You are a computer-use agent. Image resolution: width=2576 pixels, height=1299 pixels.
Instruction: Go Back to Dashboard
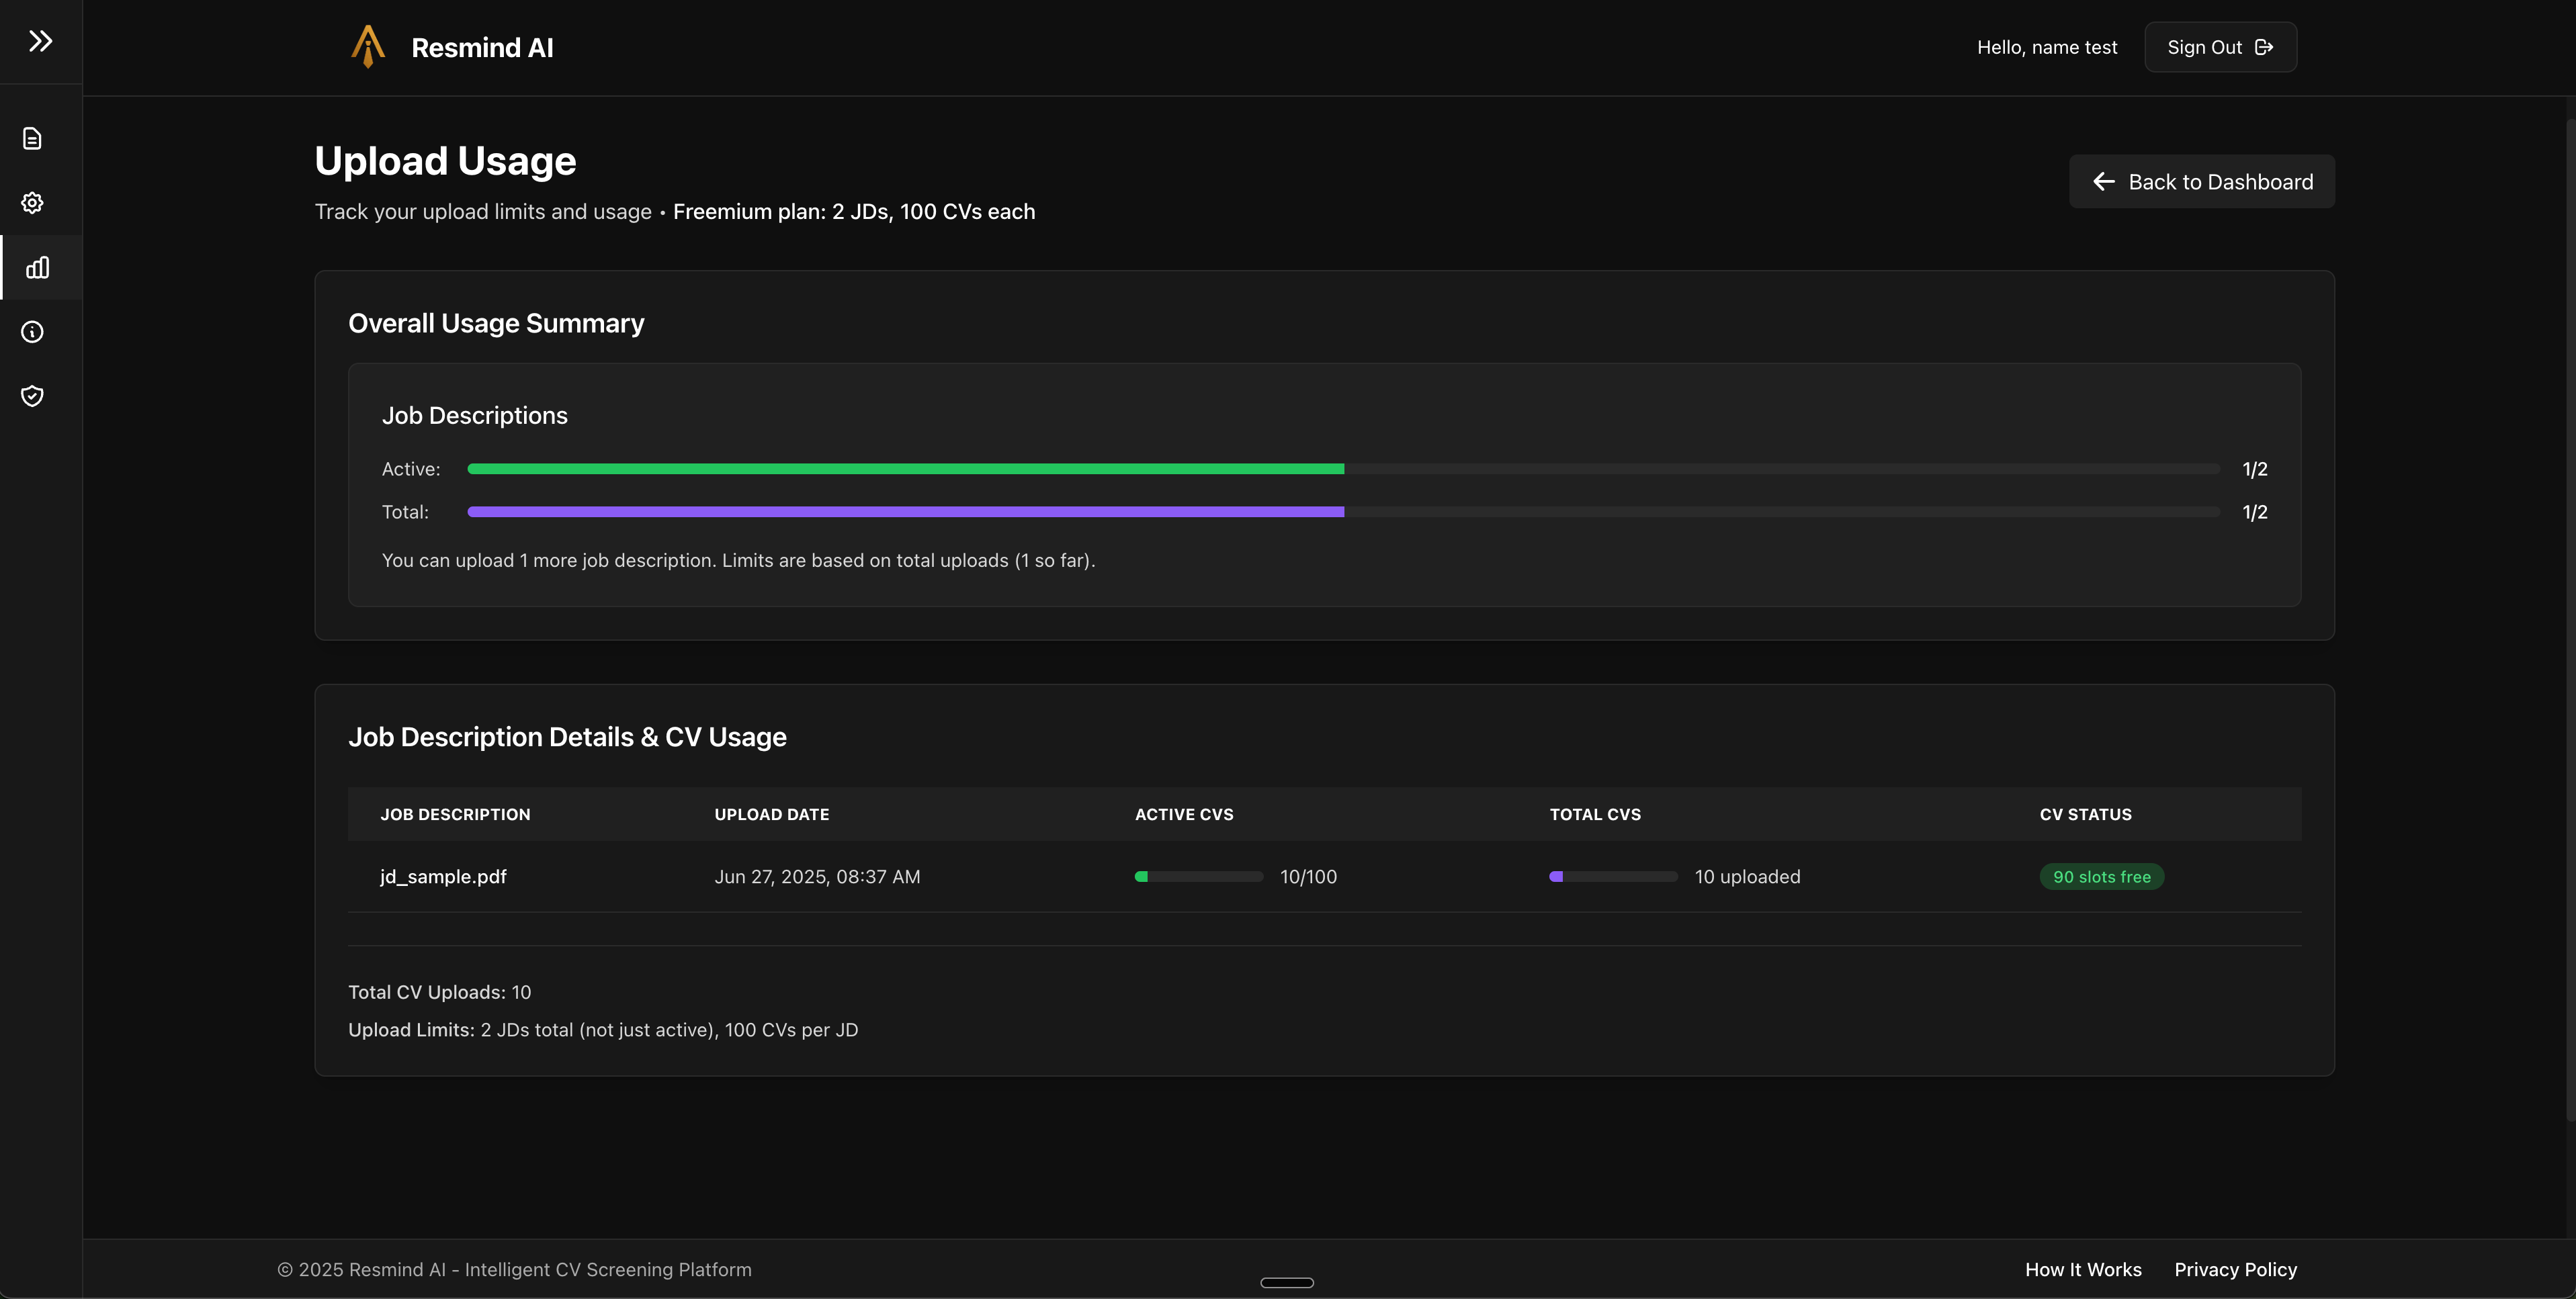tap(2201, 181)
